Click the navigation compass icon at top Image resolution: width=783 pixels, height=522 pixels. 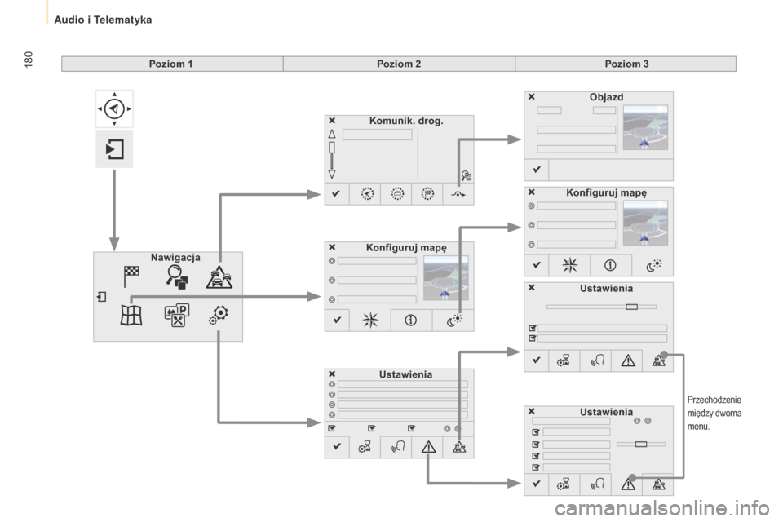tap(114, 108)
